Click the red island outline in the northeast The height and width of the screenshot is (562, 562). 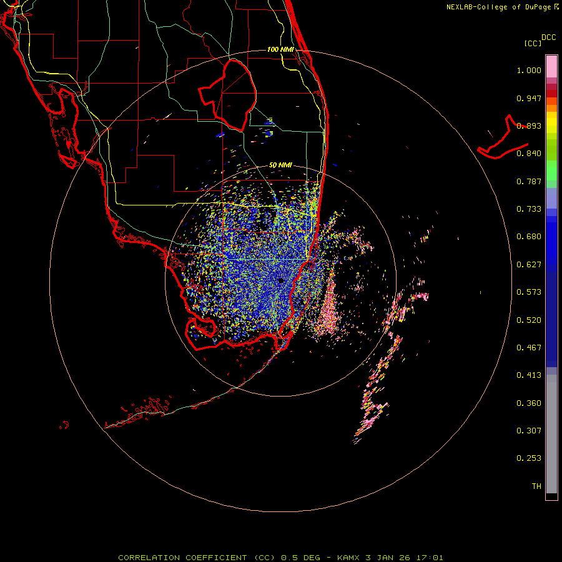pos(503,138)
